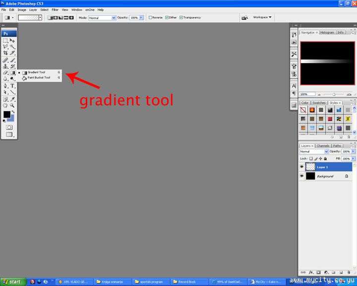This screenshot has width=357, height=286.
Task: Select the Hand tool
Action: pyautogui.click(x=5, y=105)
